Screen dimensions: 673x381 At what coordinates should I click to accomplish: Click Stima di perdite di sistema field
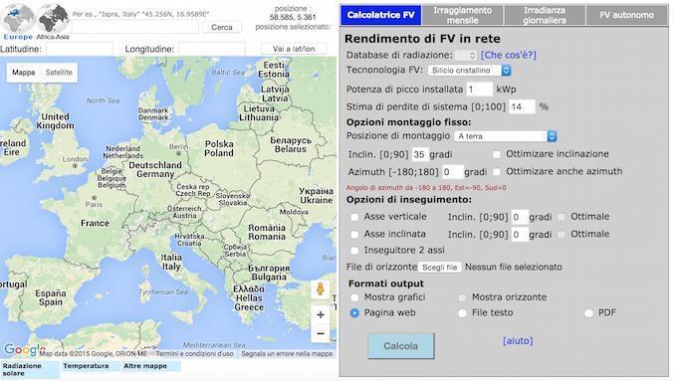pyautogui.click(x=523, y=106)
